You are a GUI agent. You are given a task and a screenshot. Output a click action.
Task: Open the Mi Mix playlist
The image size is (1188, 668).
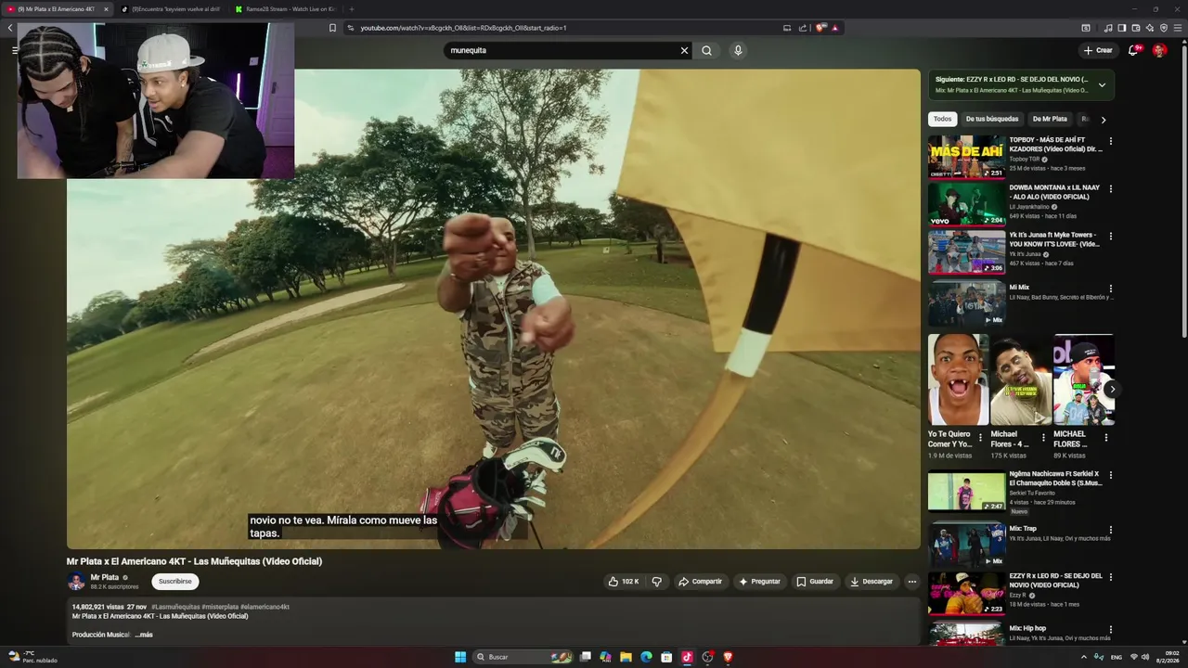[x=966, y=303]
